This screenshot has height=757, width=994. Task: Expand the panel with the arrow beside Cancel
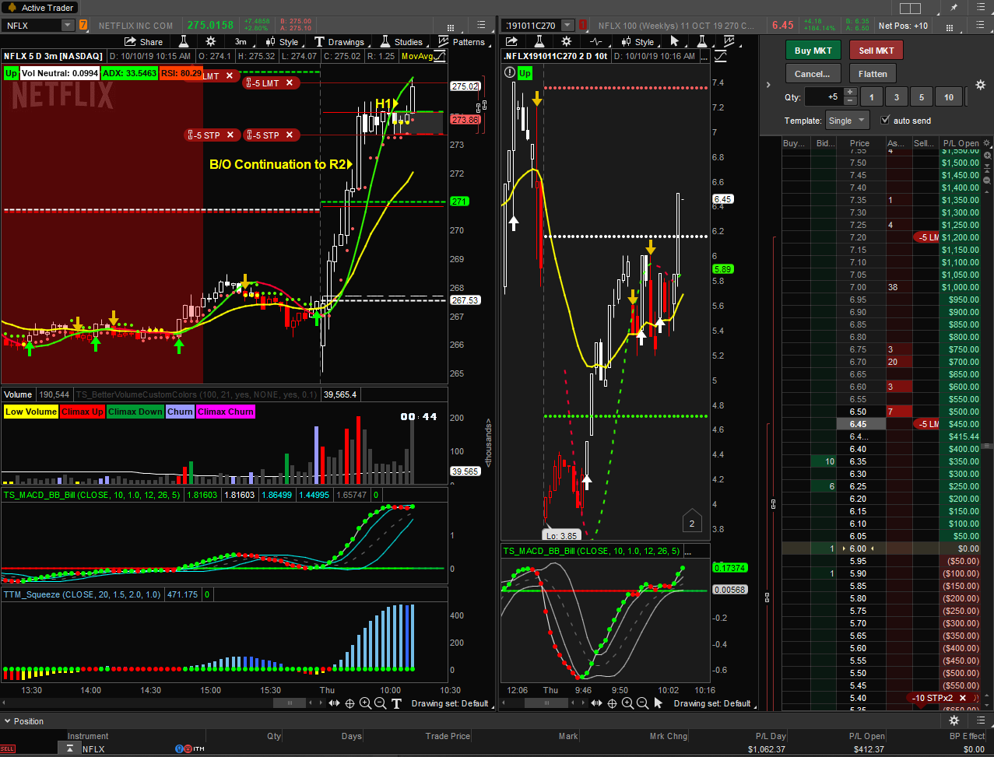pos(768,85)
